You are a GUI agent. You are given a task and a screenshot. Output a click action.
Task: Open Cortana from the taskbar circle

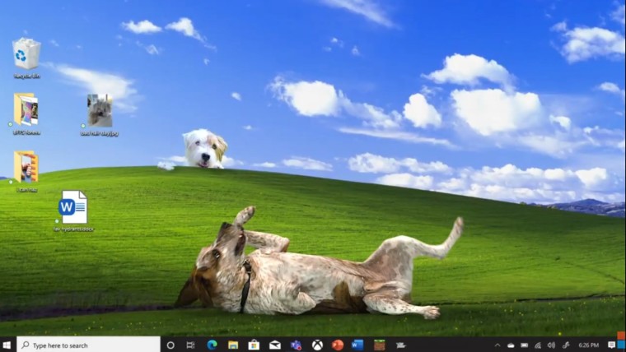(x=171, y=345)
